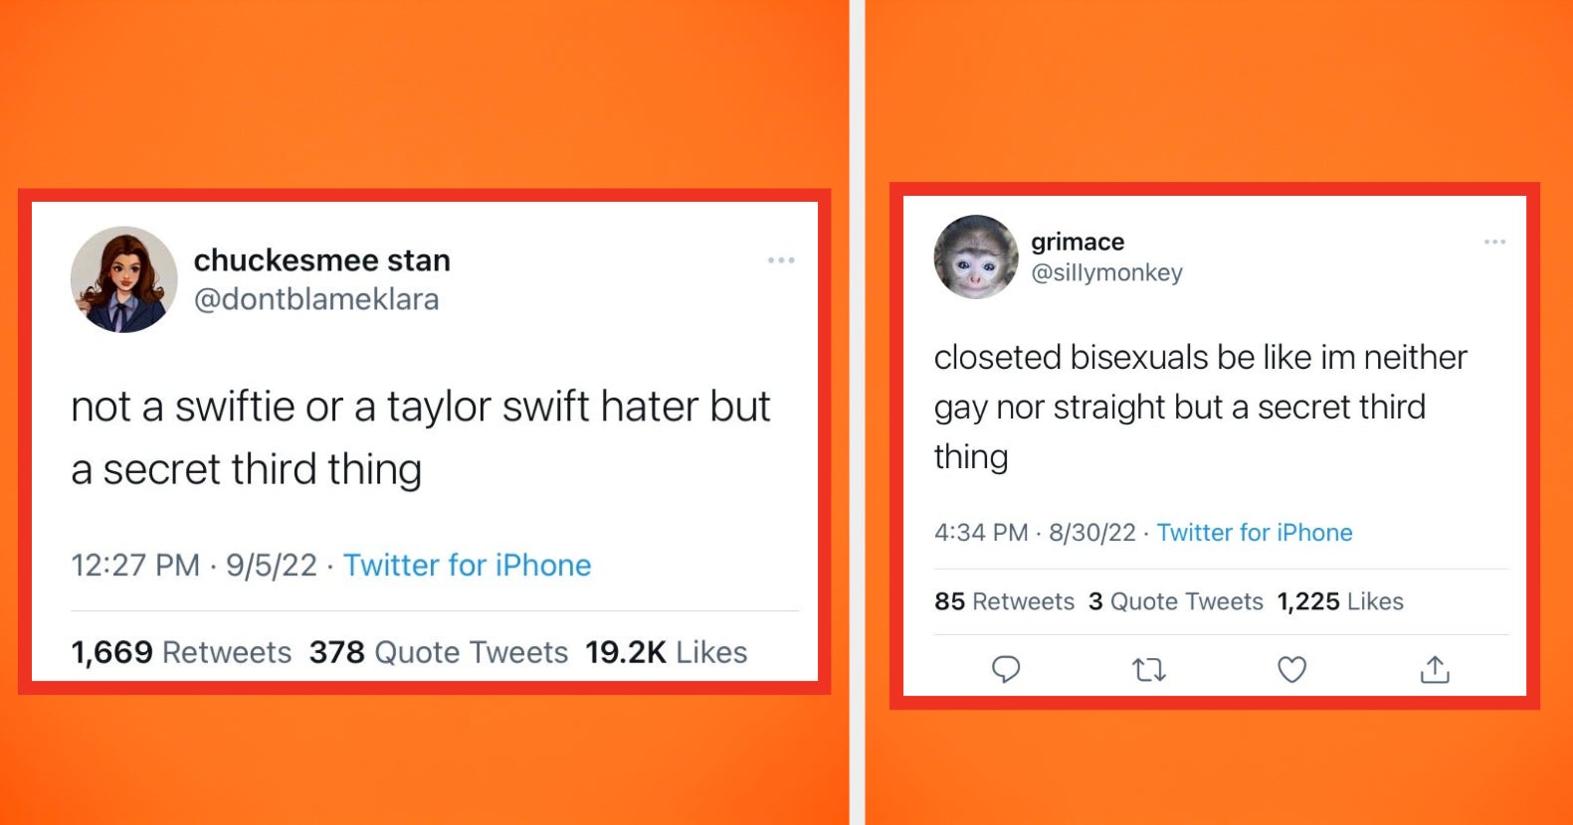1573x825 pixels.
Task: View the 1,669 Retweets list
Action: [180, 652]
